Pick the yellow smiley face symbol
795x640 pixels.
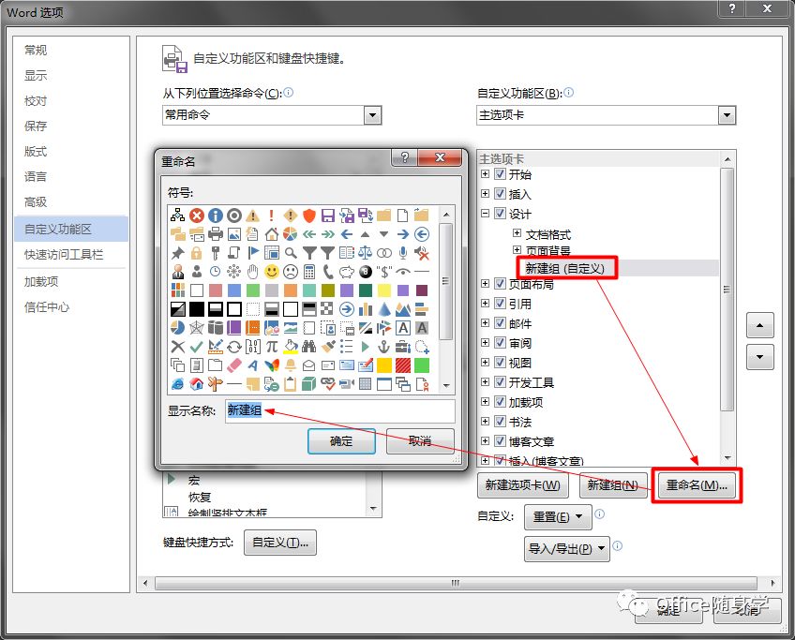[x=271, y=272]
